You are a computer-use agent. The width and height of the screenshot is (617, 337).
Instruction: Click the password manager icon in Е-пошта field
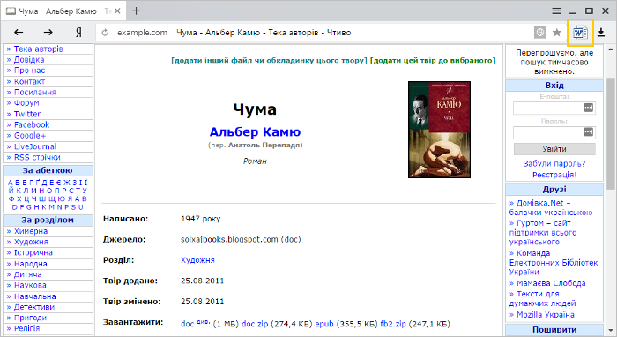[x=589, y=108]
